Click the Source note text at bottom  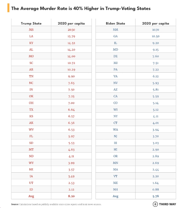(x=56, y=204)
